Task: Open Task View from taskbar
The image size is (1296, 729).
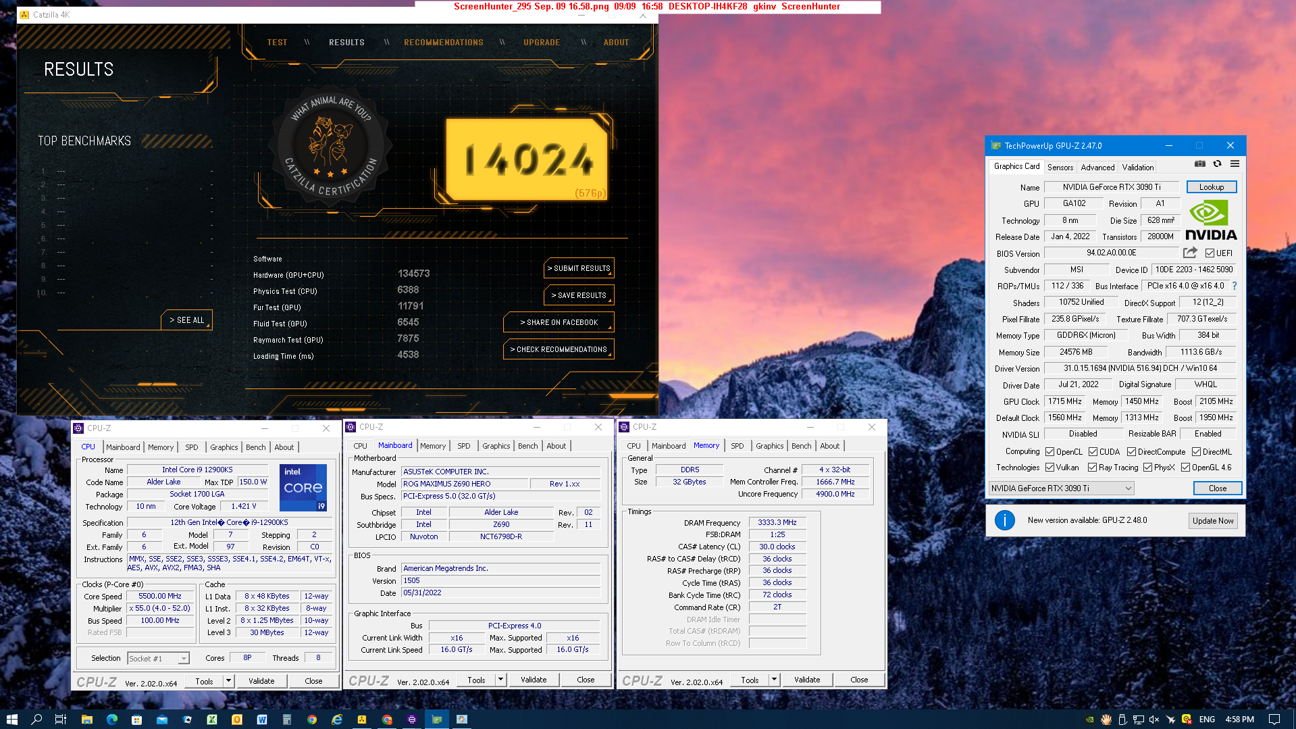Action: click(x=60, y=719)
